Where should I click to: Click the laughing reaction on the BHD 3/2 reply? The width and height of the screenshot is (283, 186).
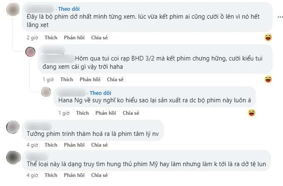click(268, 80)
